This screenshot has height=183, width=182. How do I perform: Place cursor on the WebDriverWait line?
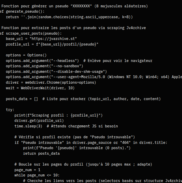click(40, 88)
